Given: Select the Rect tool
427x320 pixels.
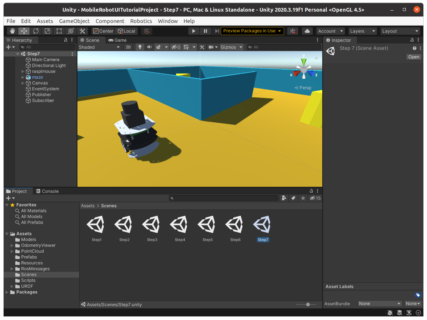Looking at the screenshot, I should point(59,31).
